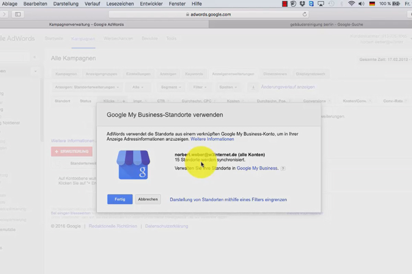Click the help question mark after Google My Business
The height and width of the screenshot is (274, 412).
point(283,169)
